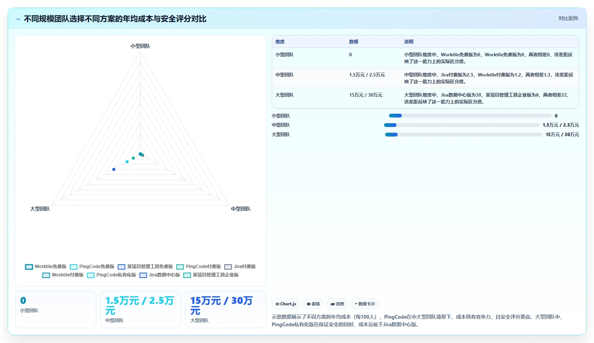Click the description mentioning Jira数据中心版为30
594x343 pixels.
(x=487, y=98)
